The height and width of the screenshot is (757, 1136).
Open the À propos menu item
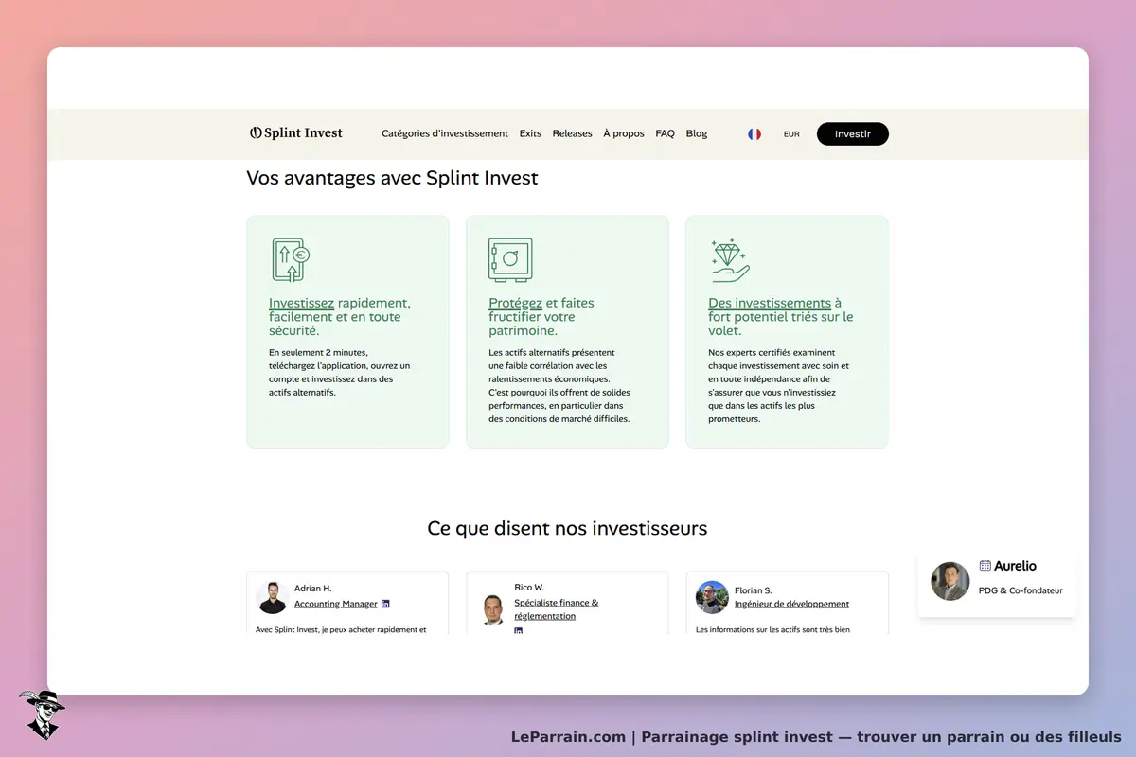click(624, 133)
